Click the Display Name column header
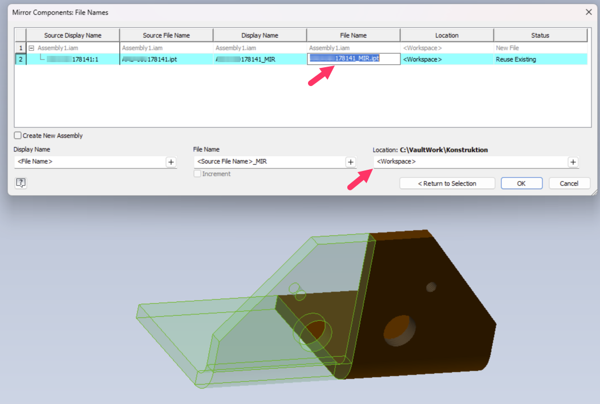This screenshot has height=404, width=600. pos(260,35)
